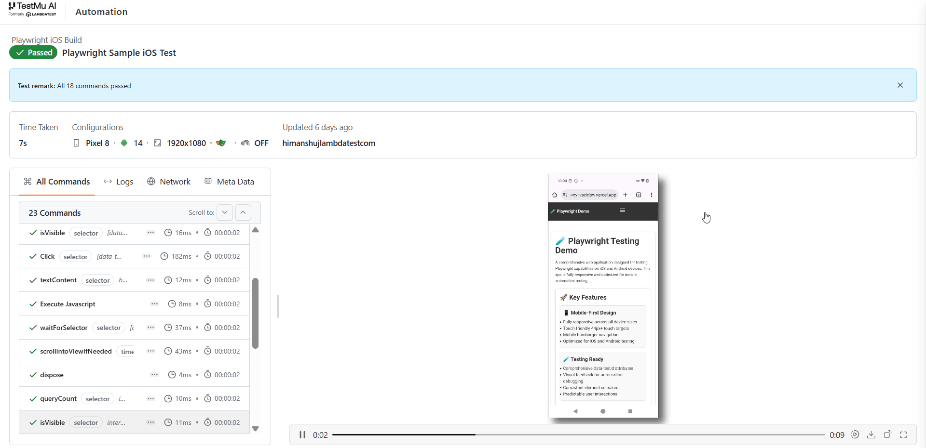
Task: Open more options for queryCount row
Action: coord(150,398)
